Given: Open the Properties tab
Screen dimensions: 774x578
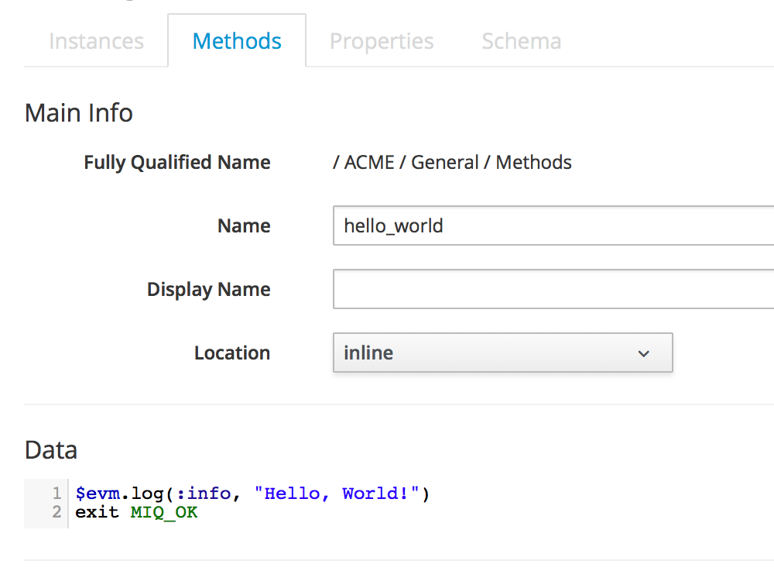Looking at the screenshot, I should coord(382,41).
